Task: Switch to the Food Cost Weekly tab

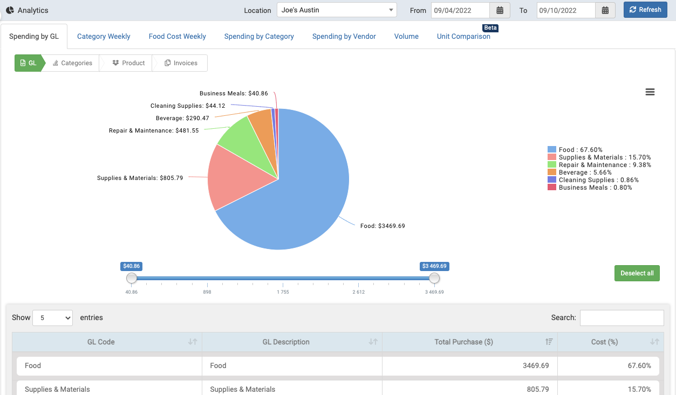Action: coord(177,36)
